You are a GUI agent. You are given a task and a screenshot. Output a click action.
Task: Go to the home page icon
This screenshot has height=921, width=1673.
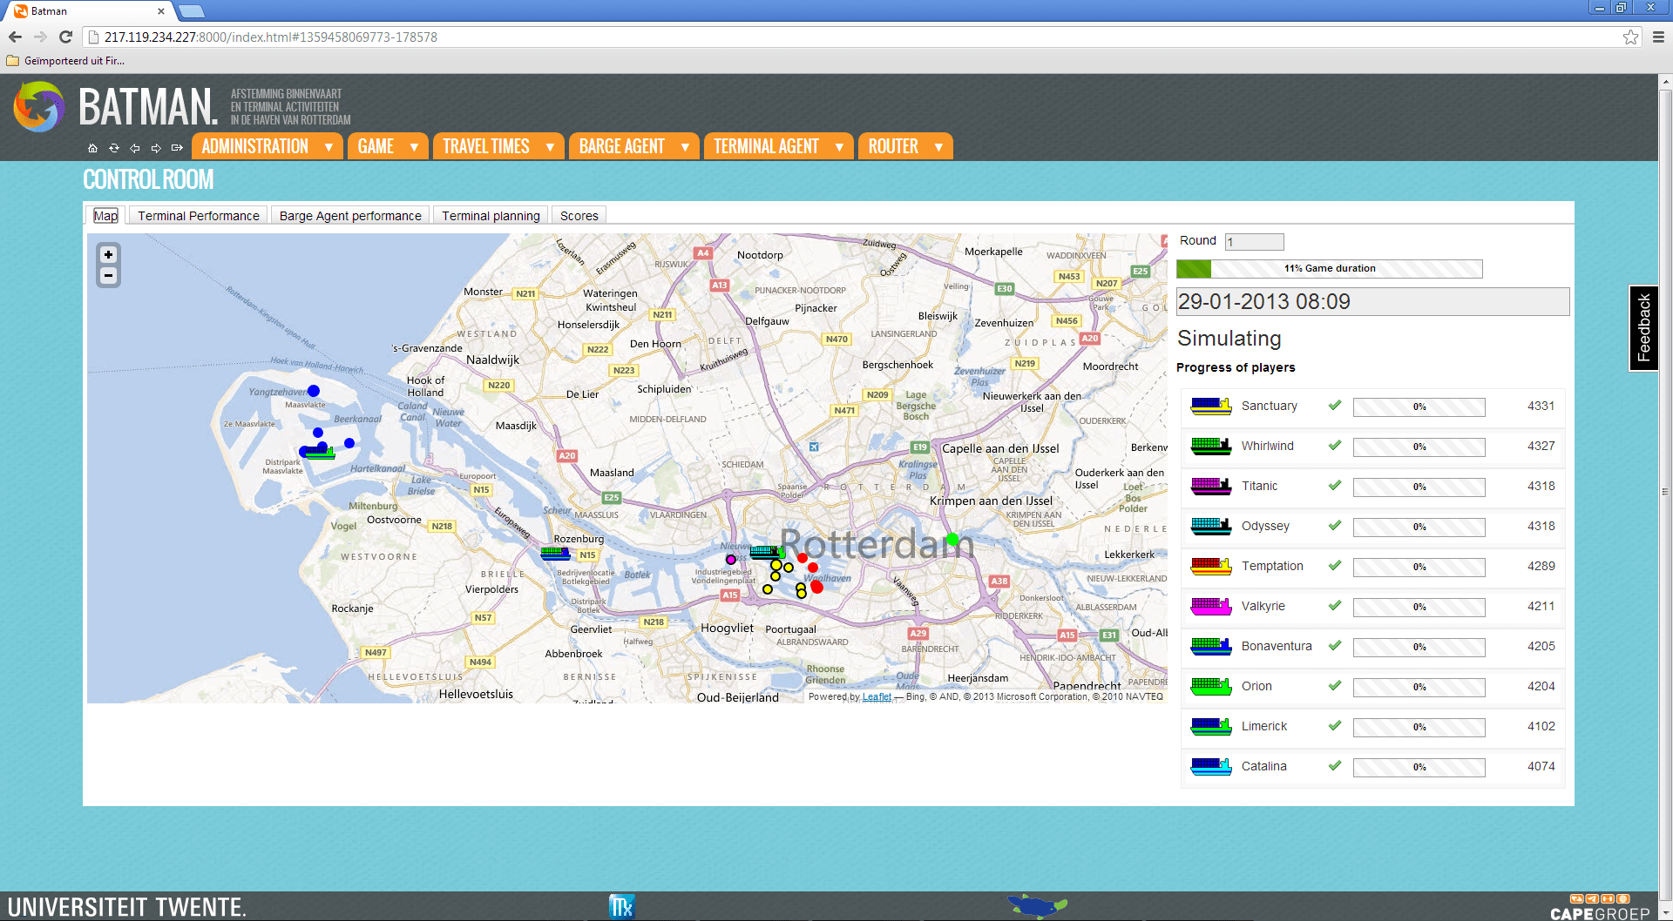pyautogui.click(x=92, y=148)
